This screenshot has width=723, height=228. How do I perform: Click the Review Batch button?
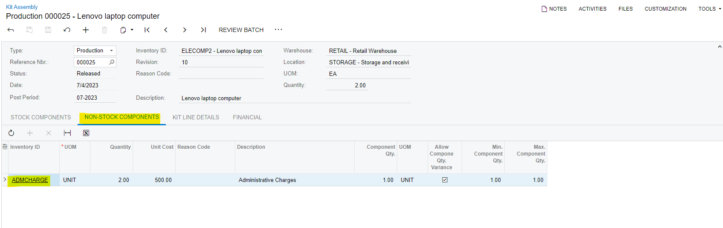(241, 30)
